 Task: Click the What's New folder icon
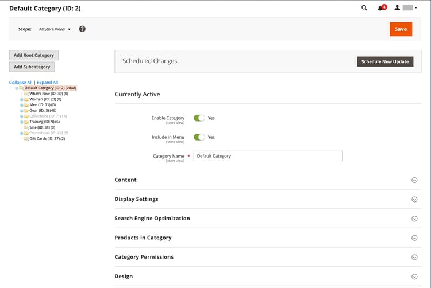[x=26, y=94]
